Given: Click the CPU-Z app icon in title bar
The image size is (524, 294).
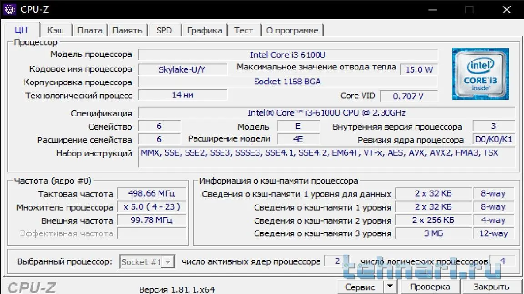Looking at the screenshot, I should (10, 10).
